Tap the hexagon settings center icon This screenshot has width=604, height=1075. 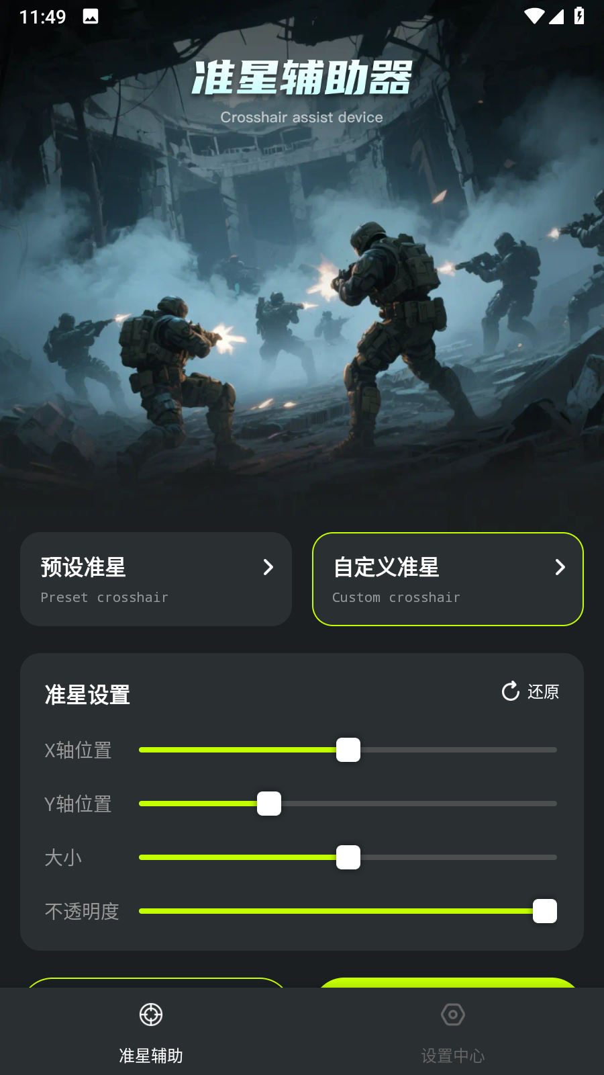tap(453, 1015)
